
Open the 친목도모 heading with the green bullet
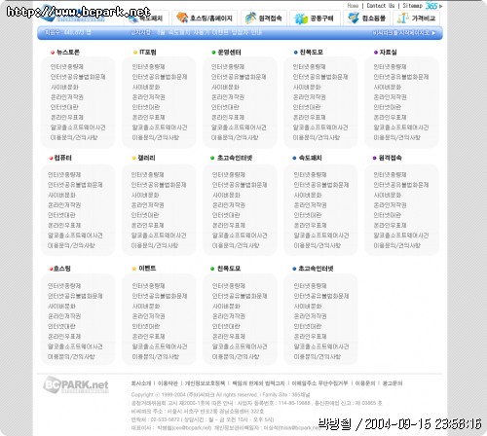tap(229, 269)
